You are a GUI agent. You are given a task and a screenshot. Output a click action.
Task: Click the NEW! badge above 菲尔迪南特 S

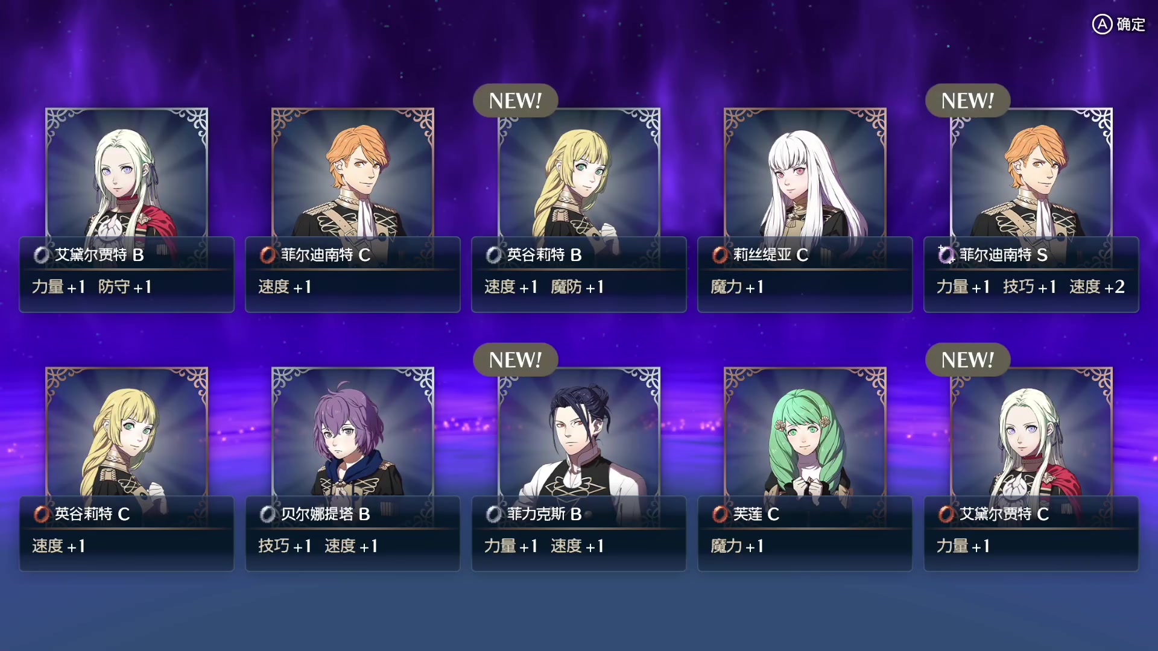tap(967, 101)
